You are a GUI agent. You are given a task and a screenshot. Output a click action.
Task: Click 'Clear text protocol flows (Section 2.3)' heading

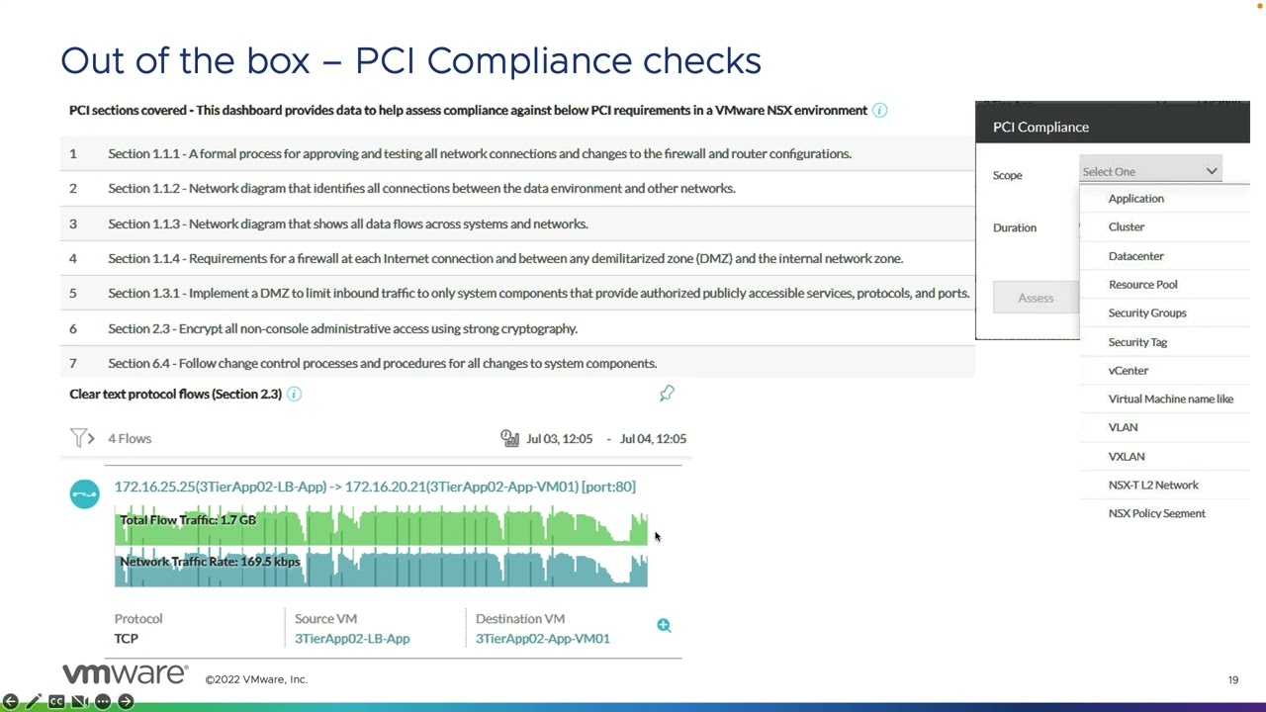pyautogui.click(x=176, y=394)
